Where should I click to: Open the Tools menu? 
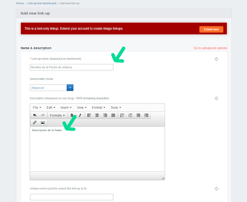point(116,108)
